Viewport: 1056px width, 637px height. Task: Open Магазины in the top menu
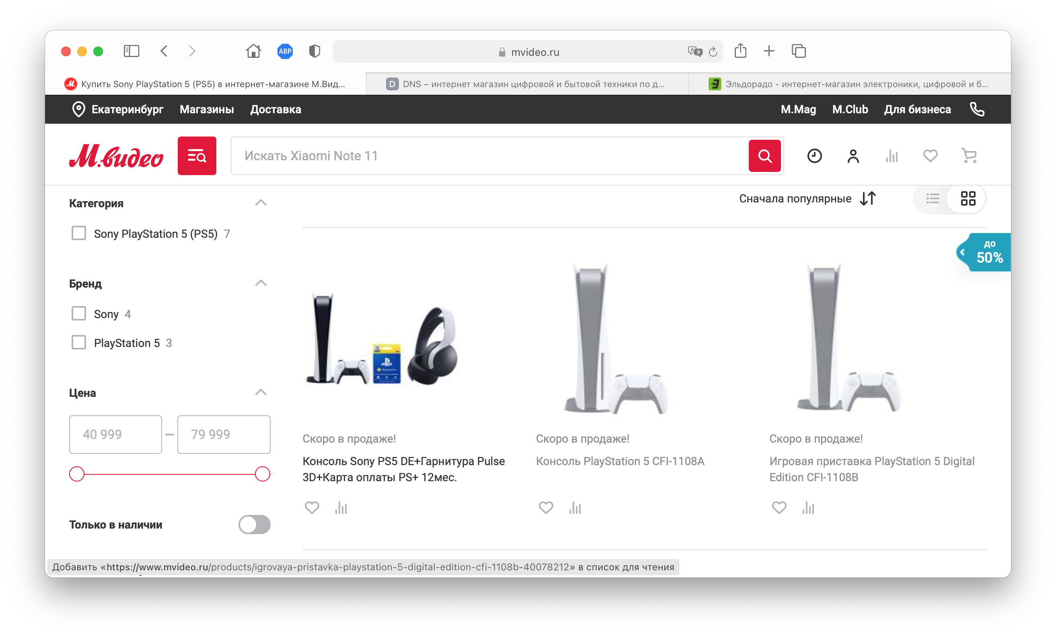pos(207,110)
